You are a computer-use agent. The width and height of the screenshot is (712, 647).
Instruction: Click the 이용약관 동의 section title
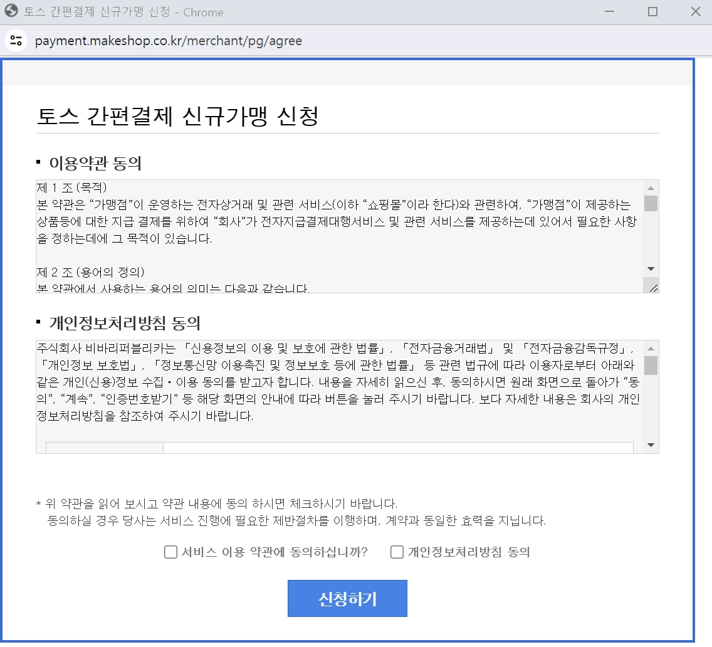95,163
